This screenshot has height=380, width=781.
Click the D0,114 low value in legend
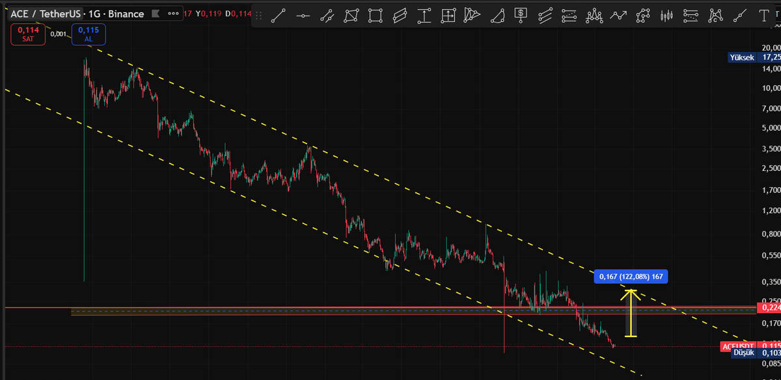[x=237, y=14]
